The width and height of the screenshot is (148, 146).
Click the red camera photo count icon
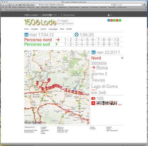click(x=93, y=98)
